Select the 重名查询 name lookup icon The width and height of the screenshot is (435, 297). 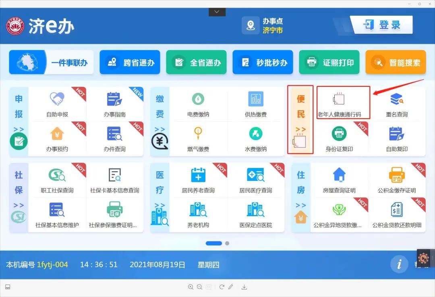click(397, 99)
